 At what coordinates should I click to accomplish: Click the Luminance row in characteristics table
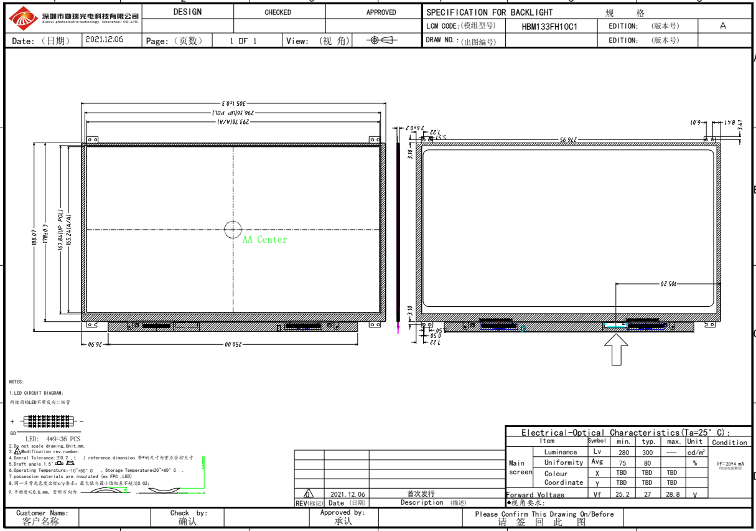[560, 452]
